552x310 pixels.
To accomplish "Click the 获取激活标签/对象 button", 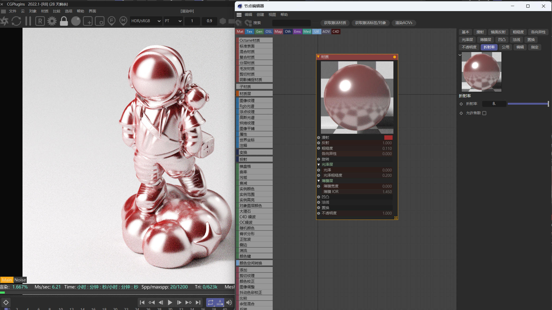I will 370,23.
